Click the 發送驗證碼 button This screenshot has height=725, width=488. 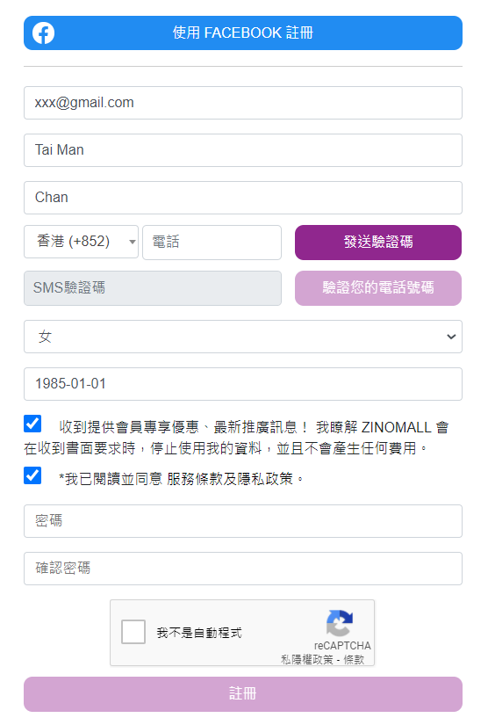coord(378,243)
